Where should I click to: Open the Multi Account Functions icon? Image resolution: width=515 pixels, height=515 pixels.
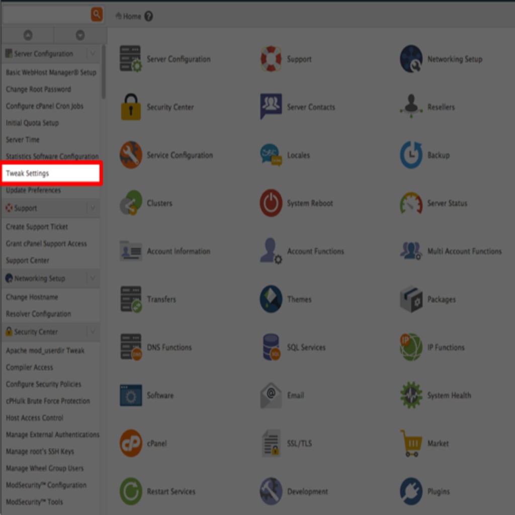(411, 250)
